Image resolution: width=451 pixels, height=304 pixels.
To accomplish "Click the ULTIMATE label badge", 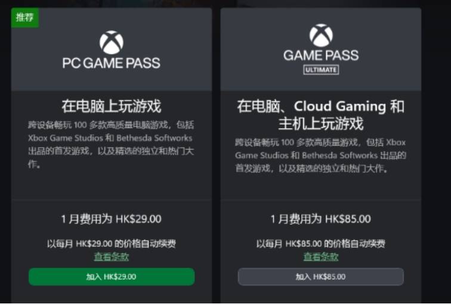I will coord(321,70).
